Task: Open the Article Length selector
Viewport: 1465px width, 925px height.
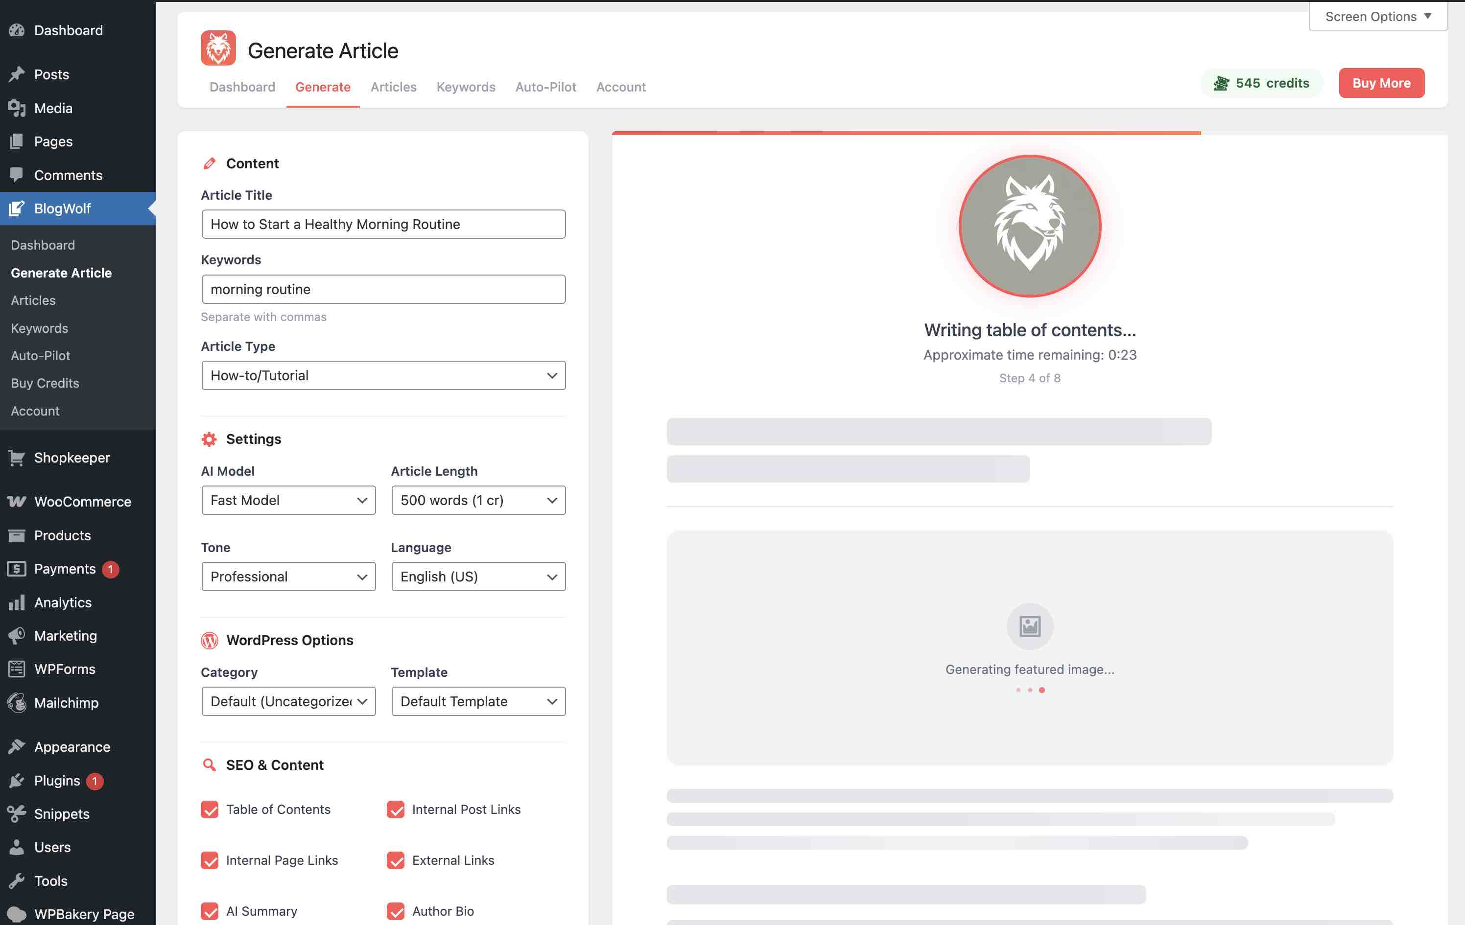Action: tap(478, 500)
